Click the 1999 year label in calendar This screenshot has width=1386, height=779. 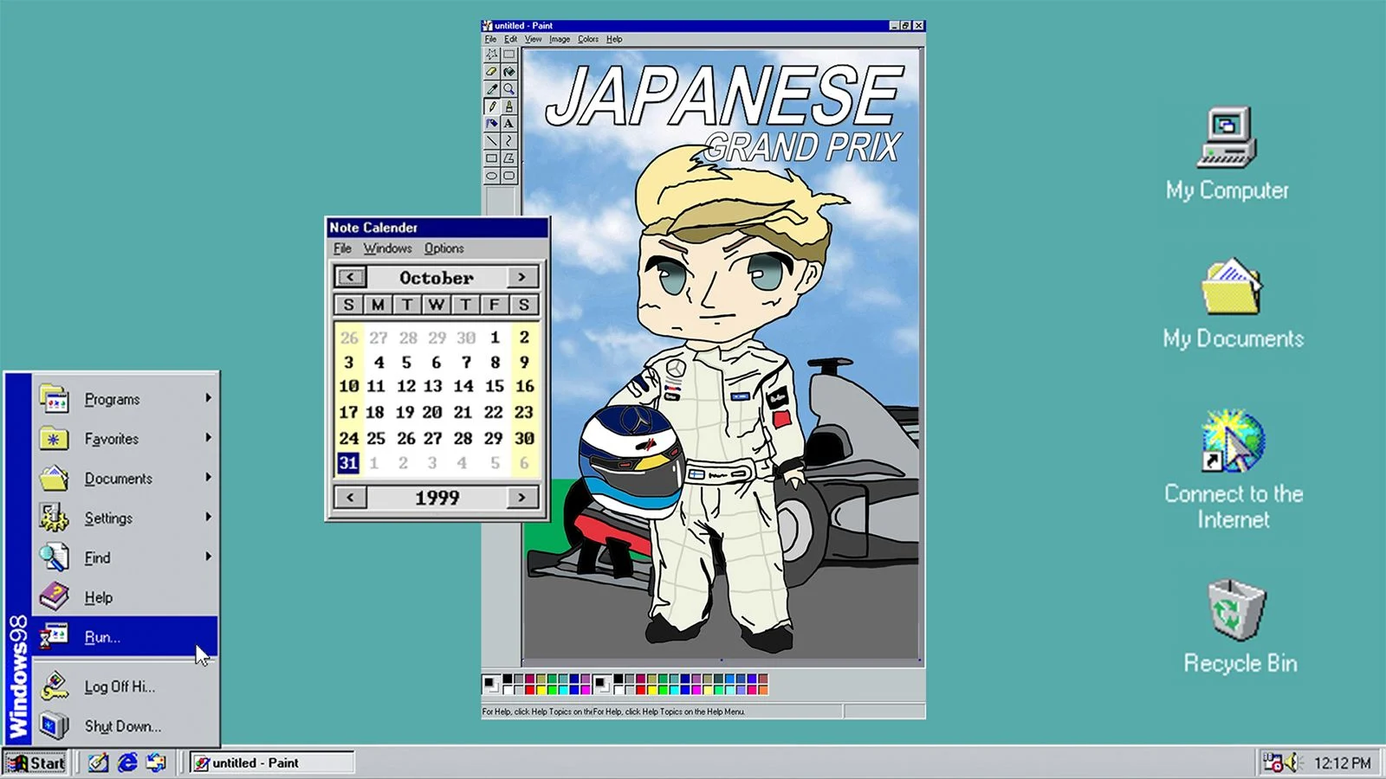coord(437,498)
